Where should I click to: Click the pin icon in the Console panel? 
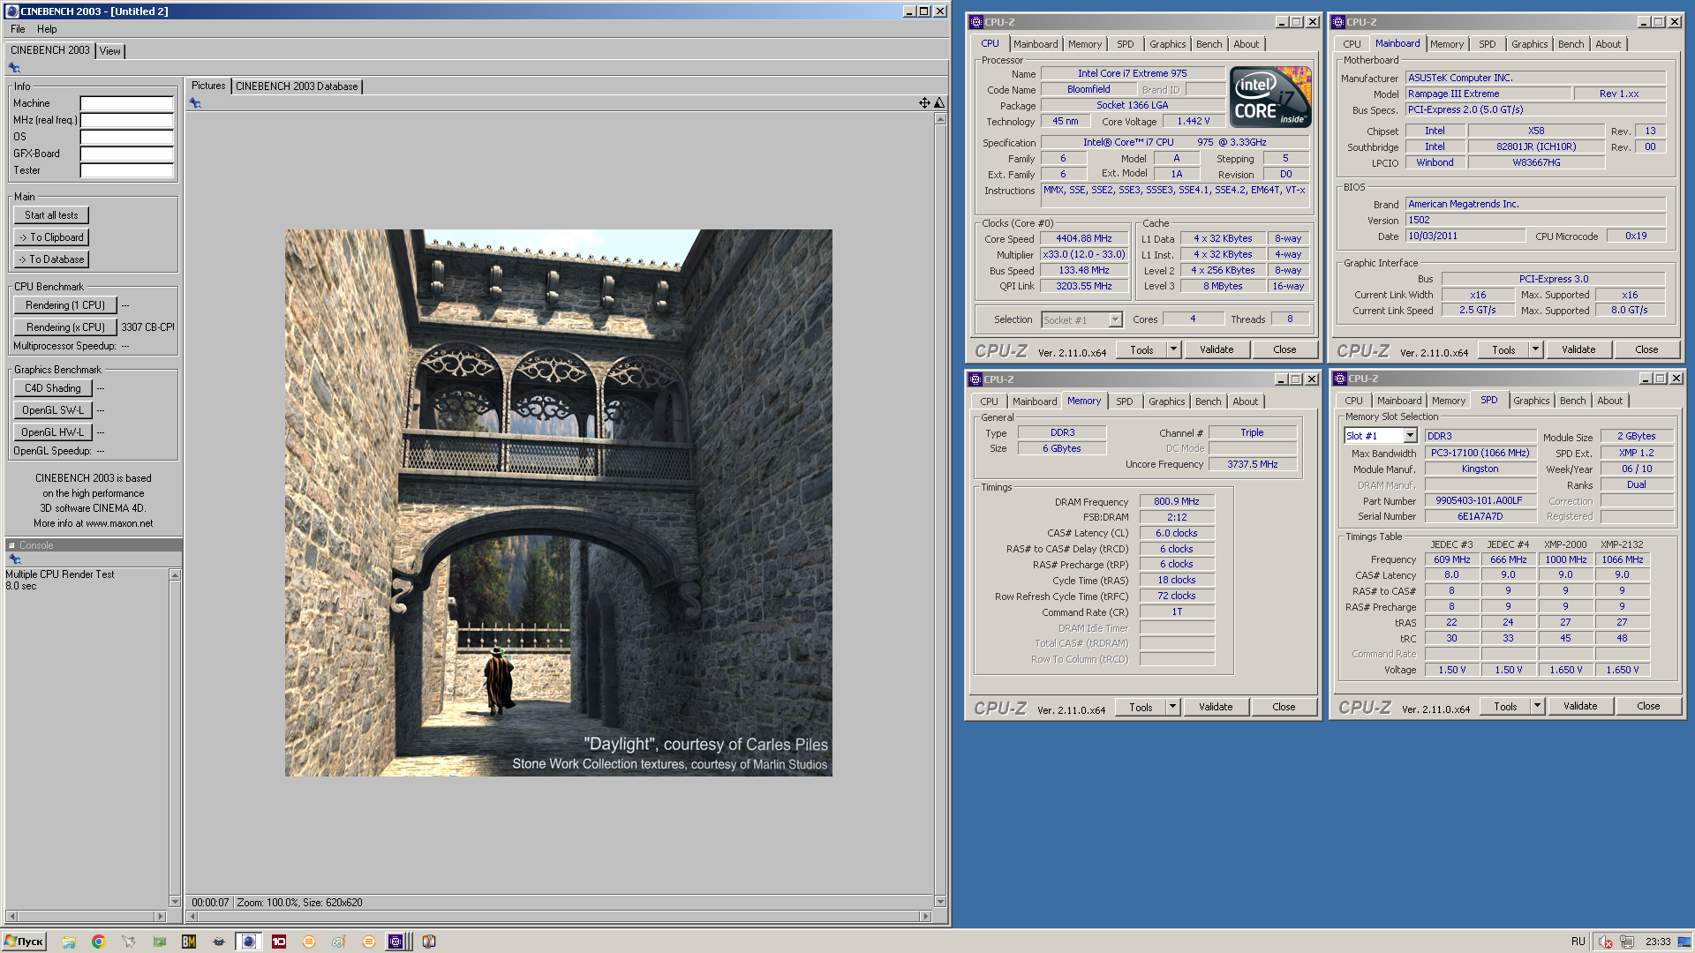[14, 559]
